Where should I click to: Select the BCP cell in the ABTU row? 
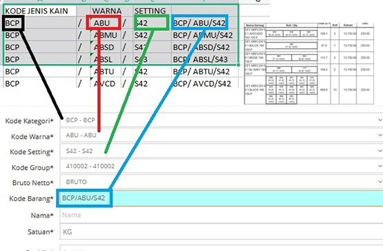40,72
